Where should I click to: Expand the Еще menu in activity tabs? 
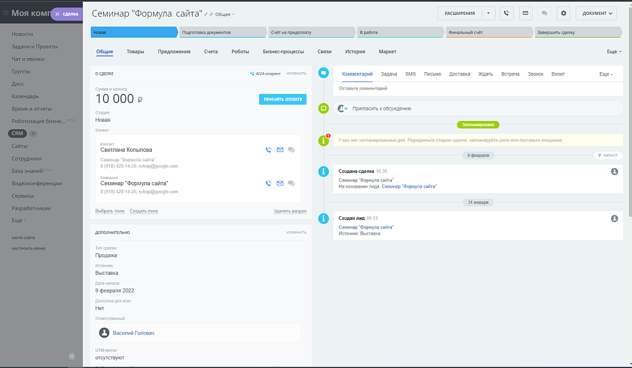coord(605,74)
